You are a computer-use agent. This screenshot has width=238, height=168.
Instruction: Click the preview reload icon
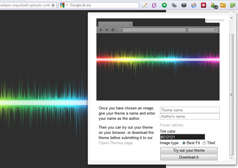[x=113, y=30]
